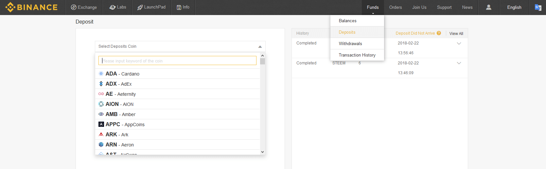Choose ARK - Ark from the list
546x169 pixels.
[177, 134]
